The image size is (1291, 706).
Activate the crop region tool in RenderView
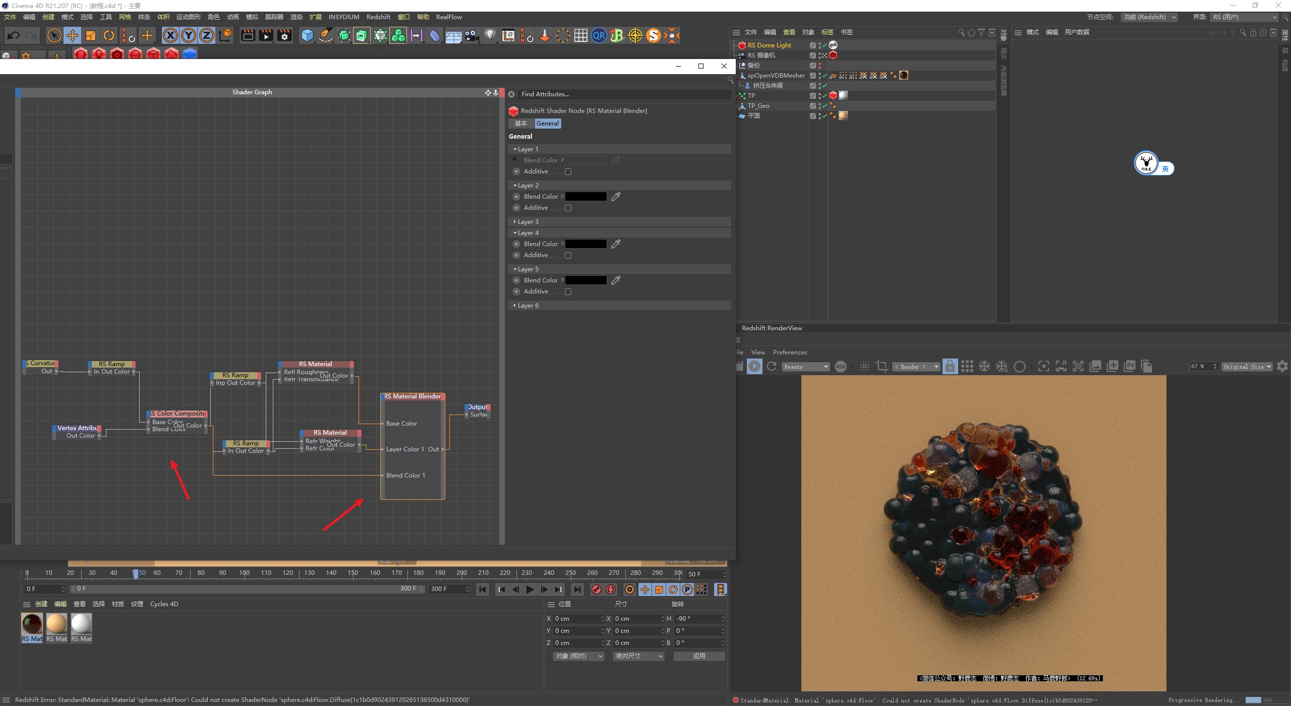click(882, 366)
